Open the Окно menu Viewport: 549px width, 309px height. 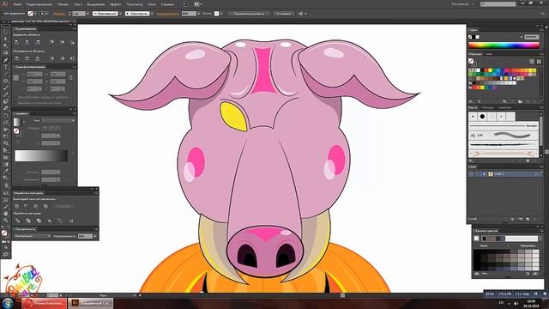tap(152, 4)
